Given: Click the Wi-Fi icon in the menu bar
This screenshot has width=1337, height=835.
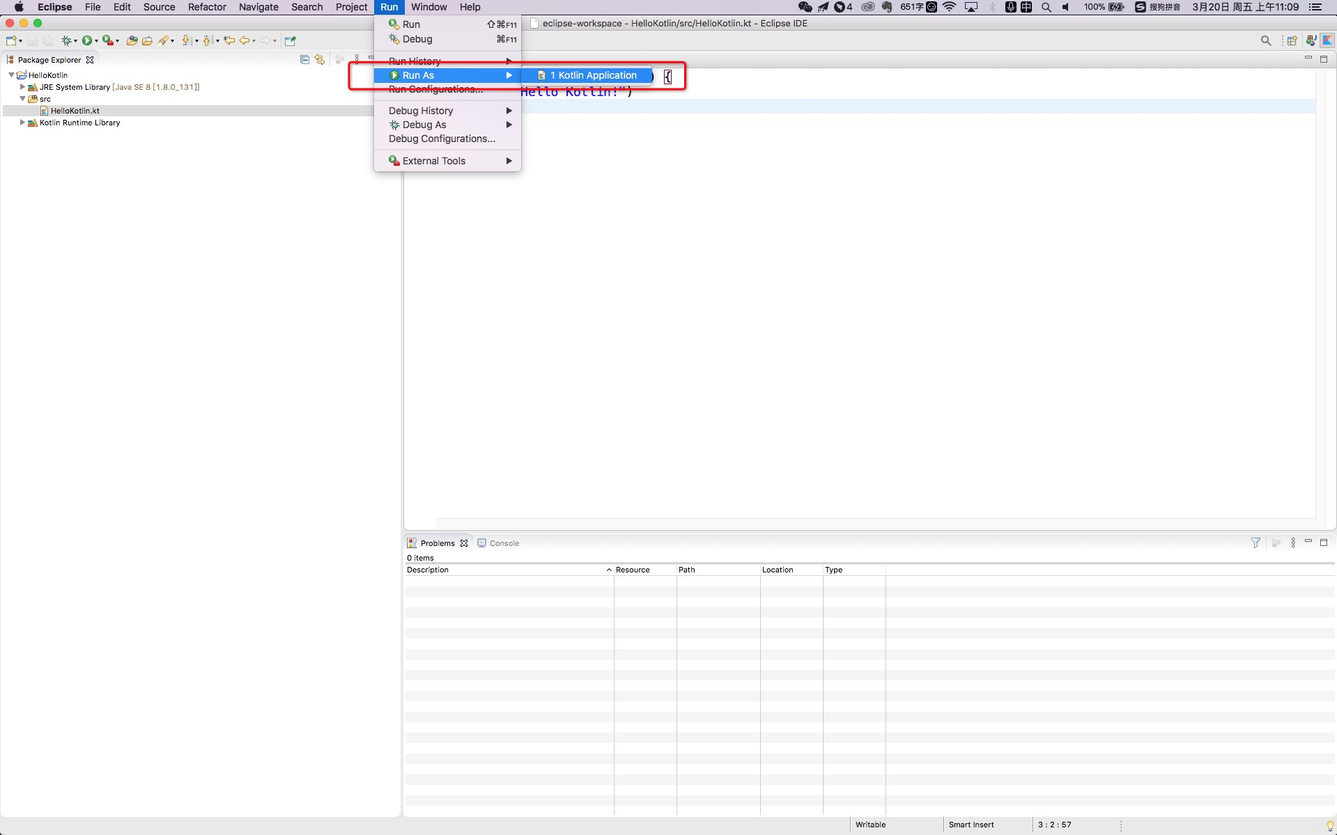Looking at the screenshot, I should point(950,7).
